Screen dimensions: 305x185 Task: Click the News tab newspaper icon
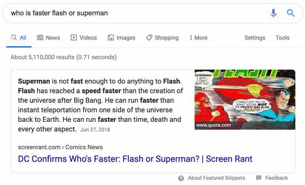tap(40, 38)
